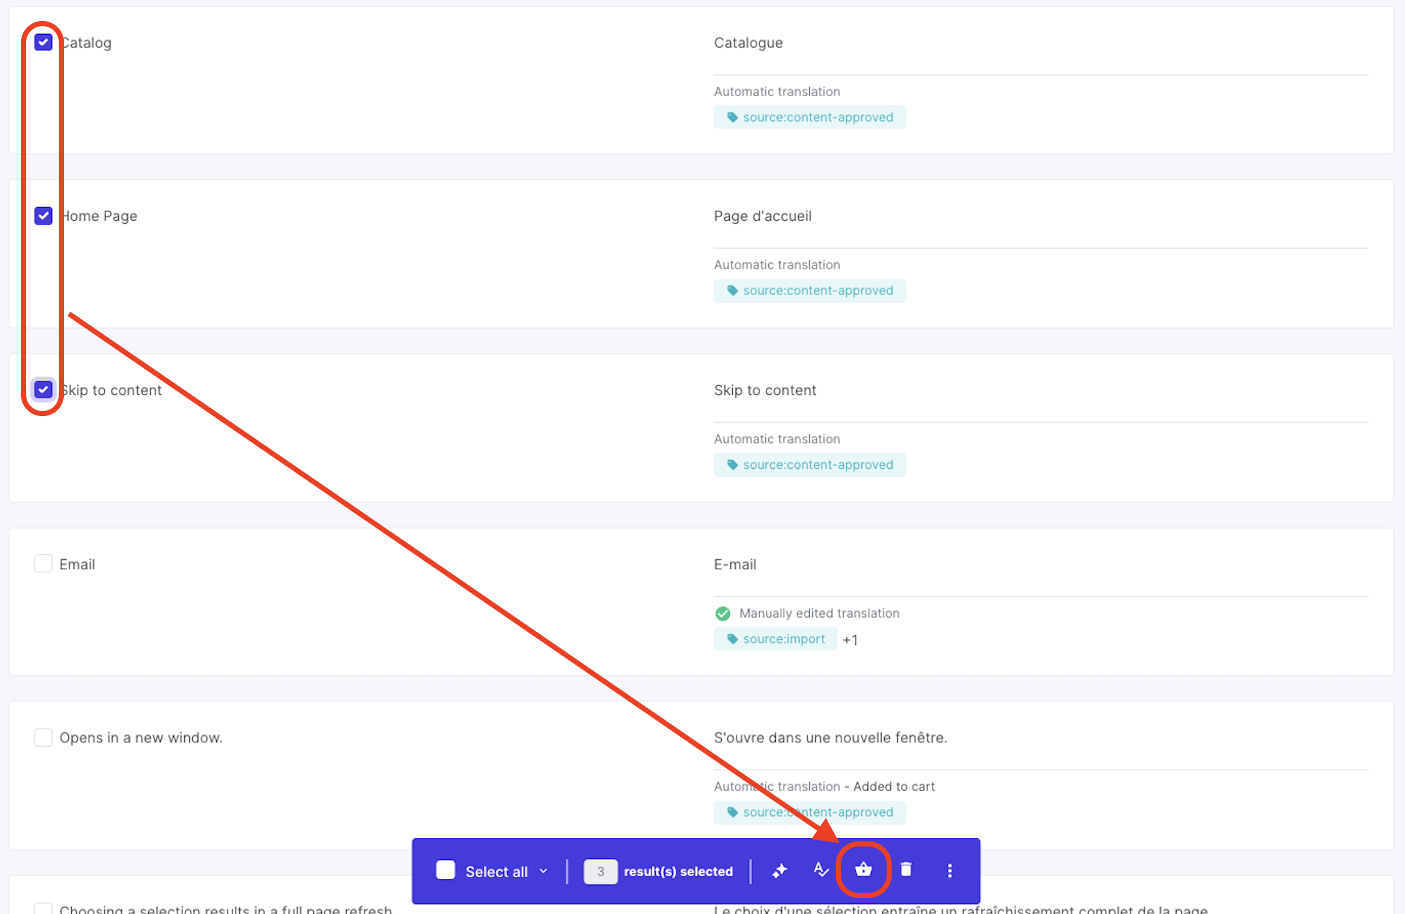Click the spell-check mark-as-reviewed icon

(821, 871)
